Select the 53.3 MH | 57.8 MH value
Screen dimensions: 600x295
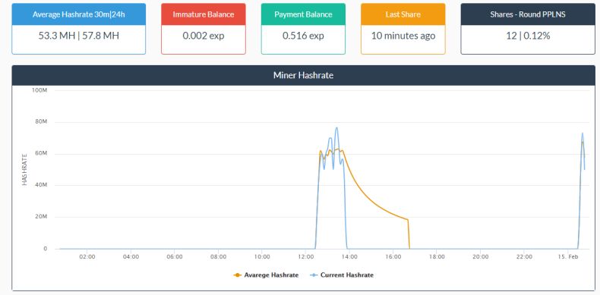click(x=78, y=36)
